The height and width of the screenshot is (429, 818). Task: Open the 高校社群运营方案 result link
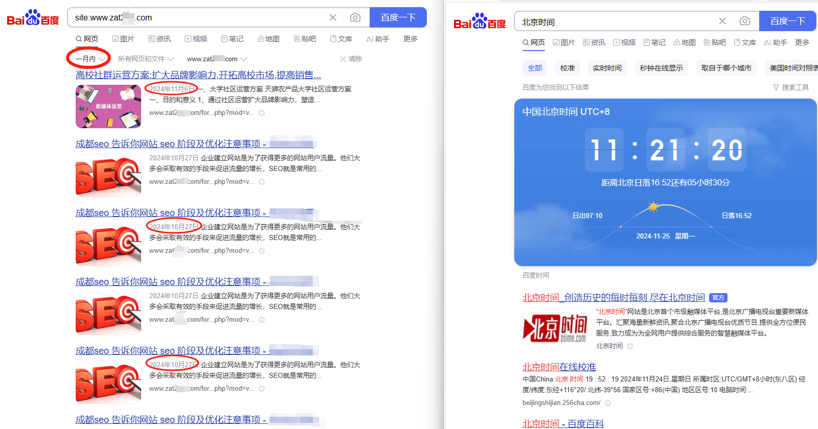click(x=198, y=75)
